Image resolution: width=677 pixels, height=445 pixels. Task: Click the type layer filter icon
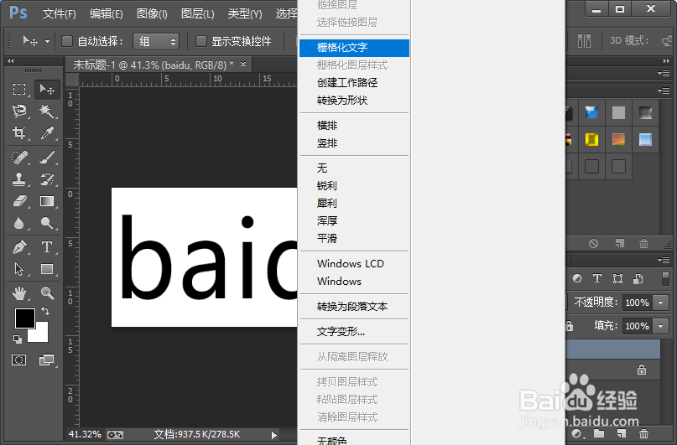click(597, 278)
